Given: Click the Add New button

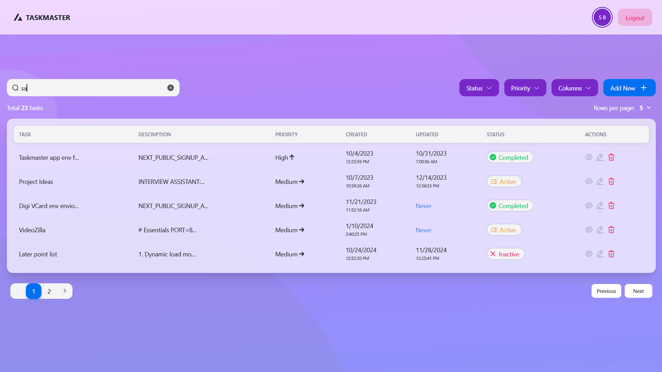Looking at the screenshot, I should point(629,88).
